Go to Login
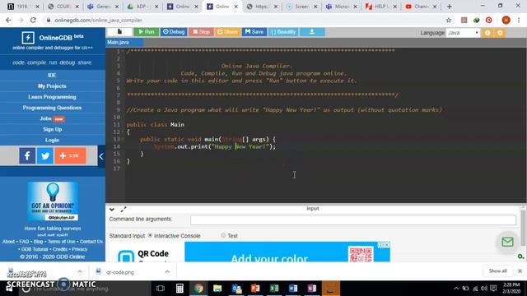Screen dimensions: 527x296 click(x=52, y=140)
